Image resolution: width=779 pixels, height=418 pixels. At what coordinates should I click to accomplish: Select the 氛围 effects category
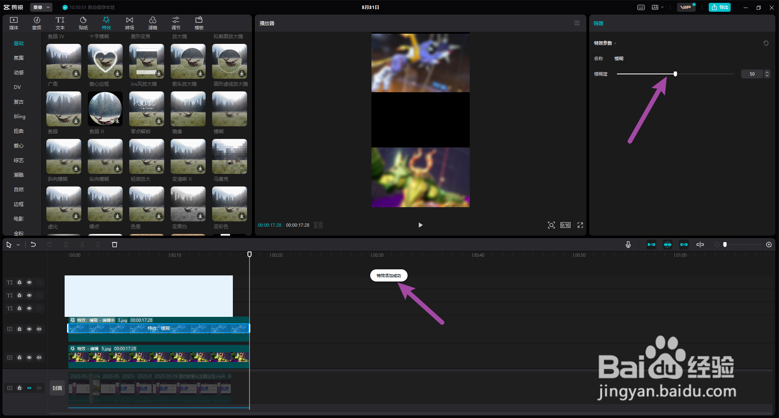(19, 58)
